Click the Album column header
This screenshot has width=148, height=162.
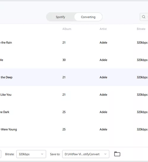67,29
